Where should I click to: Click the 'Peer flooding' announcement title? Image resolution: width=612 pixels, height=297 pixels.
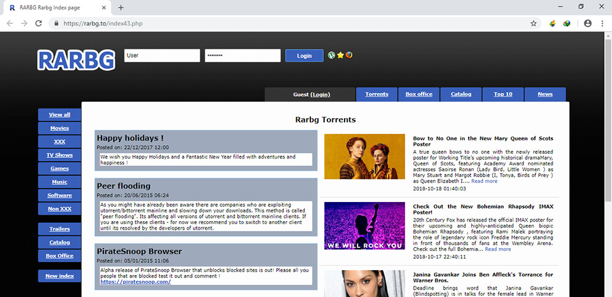(124, 186)
